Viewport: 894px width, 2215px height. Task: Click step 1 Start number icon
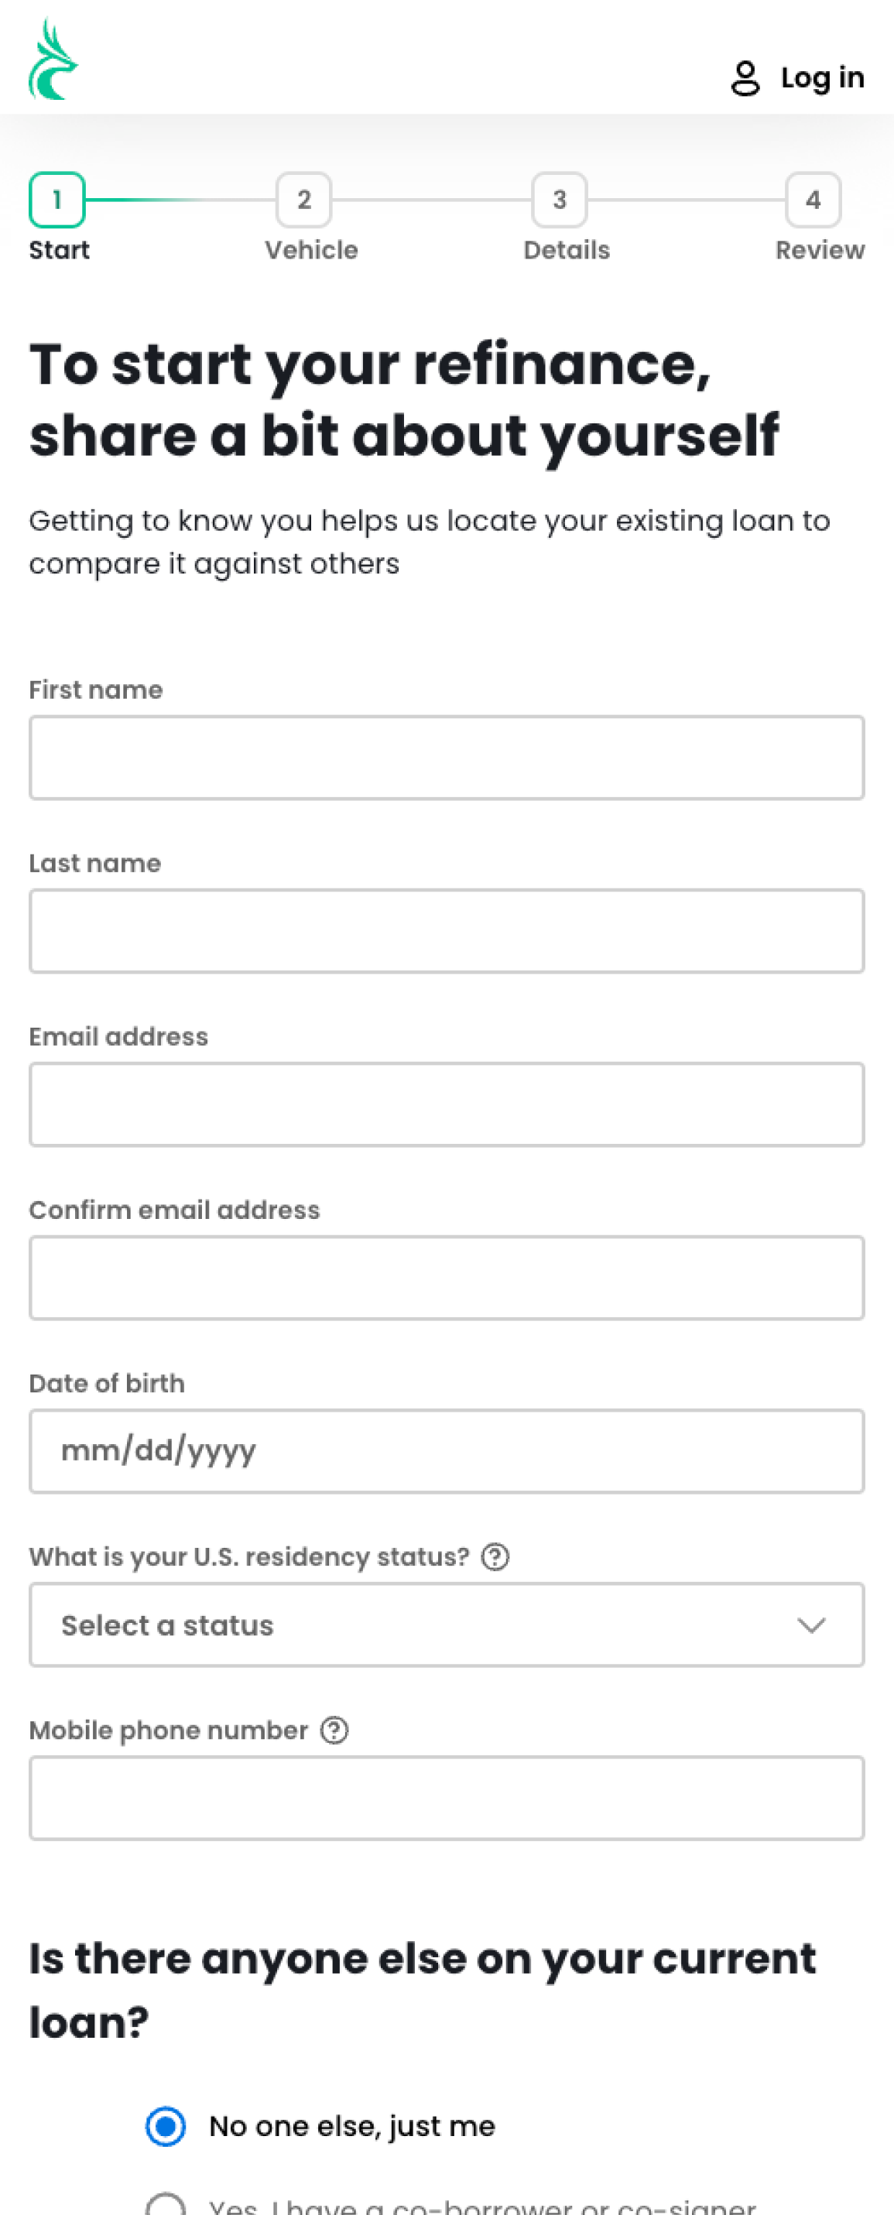(57, 200)
